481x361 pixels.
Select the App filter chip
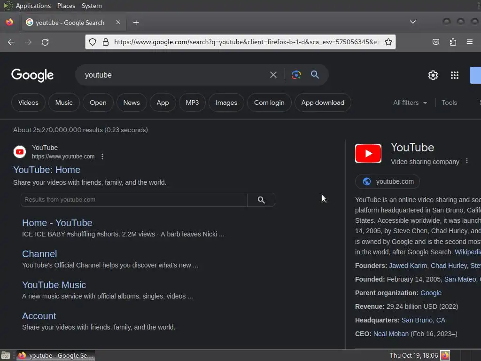tap(163, 102)
